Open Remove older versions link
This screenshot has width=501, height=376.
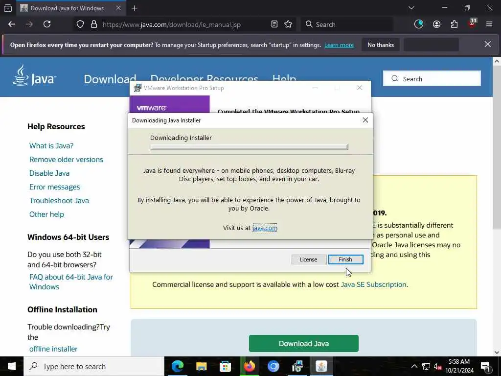[66, 160]
